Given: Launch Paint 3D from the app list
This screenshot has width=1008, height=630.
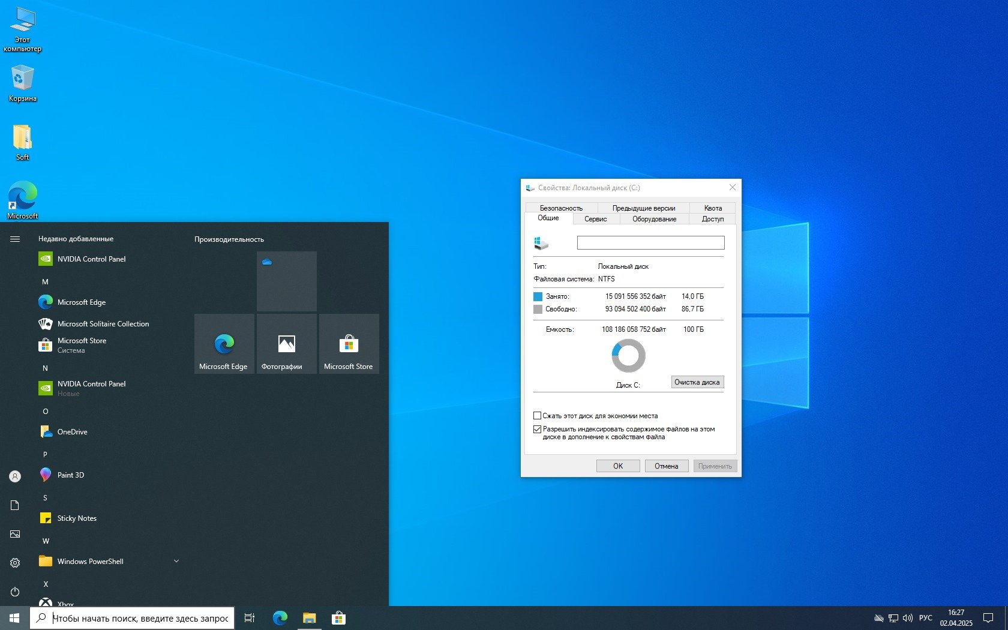Looking at the screenshot, I should pos(71,475).
